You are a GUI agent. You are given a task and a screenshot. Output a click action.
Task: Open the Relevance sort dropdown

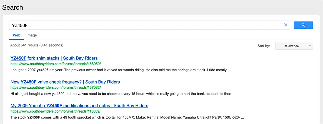pyautogui.click(x=294, y=46)
